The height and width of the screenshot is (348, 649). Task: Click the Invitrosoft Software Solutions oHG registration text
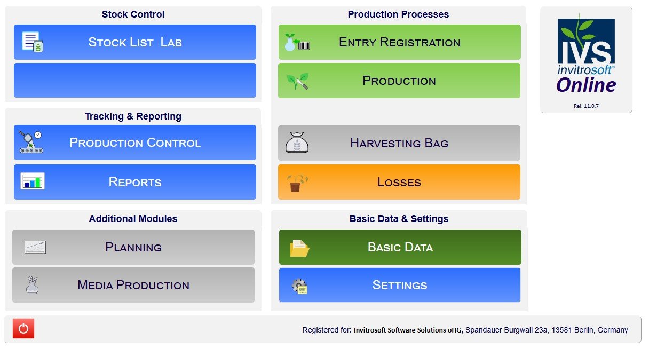point(408,330)
